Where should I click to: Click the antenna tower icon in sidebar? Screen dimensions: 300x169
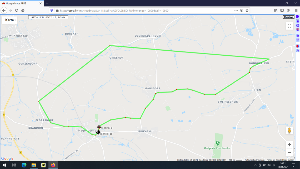click(298, 30)
